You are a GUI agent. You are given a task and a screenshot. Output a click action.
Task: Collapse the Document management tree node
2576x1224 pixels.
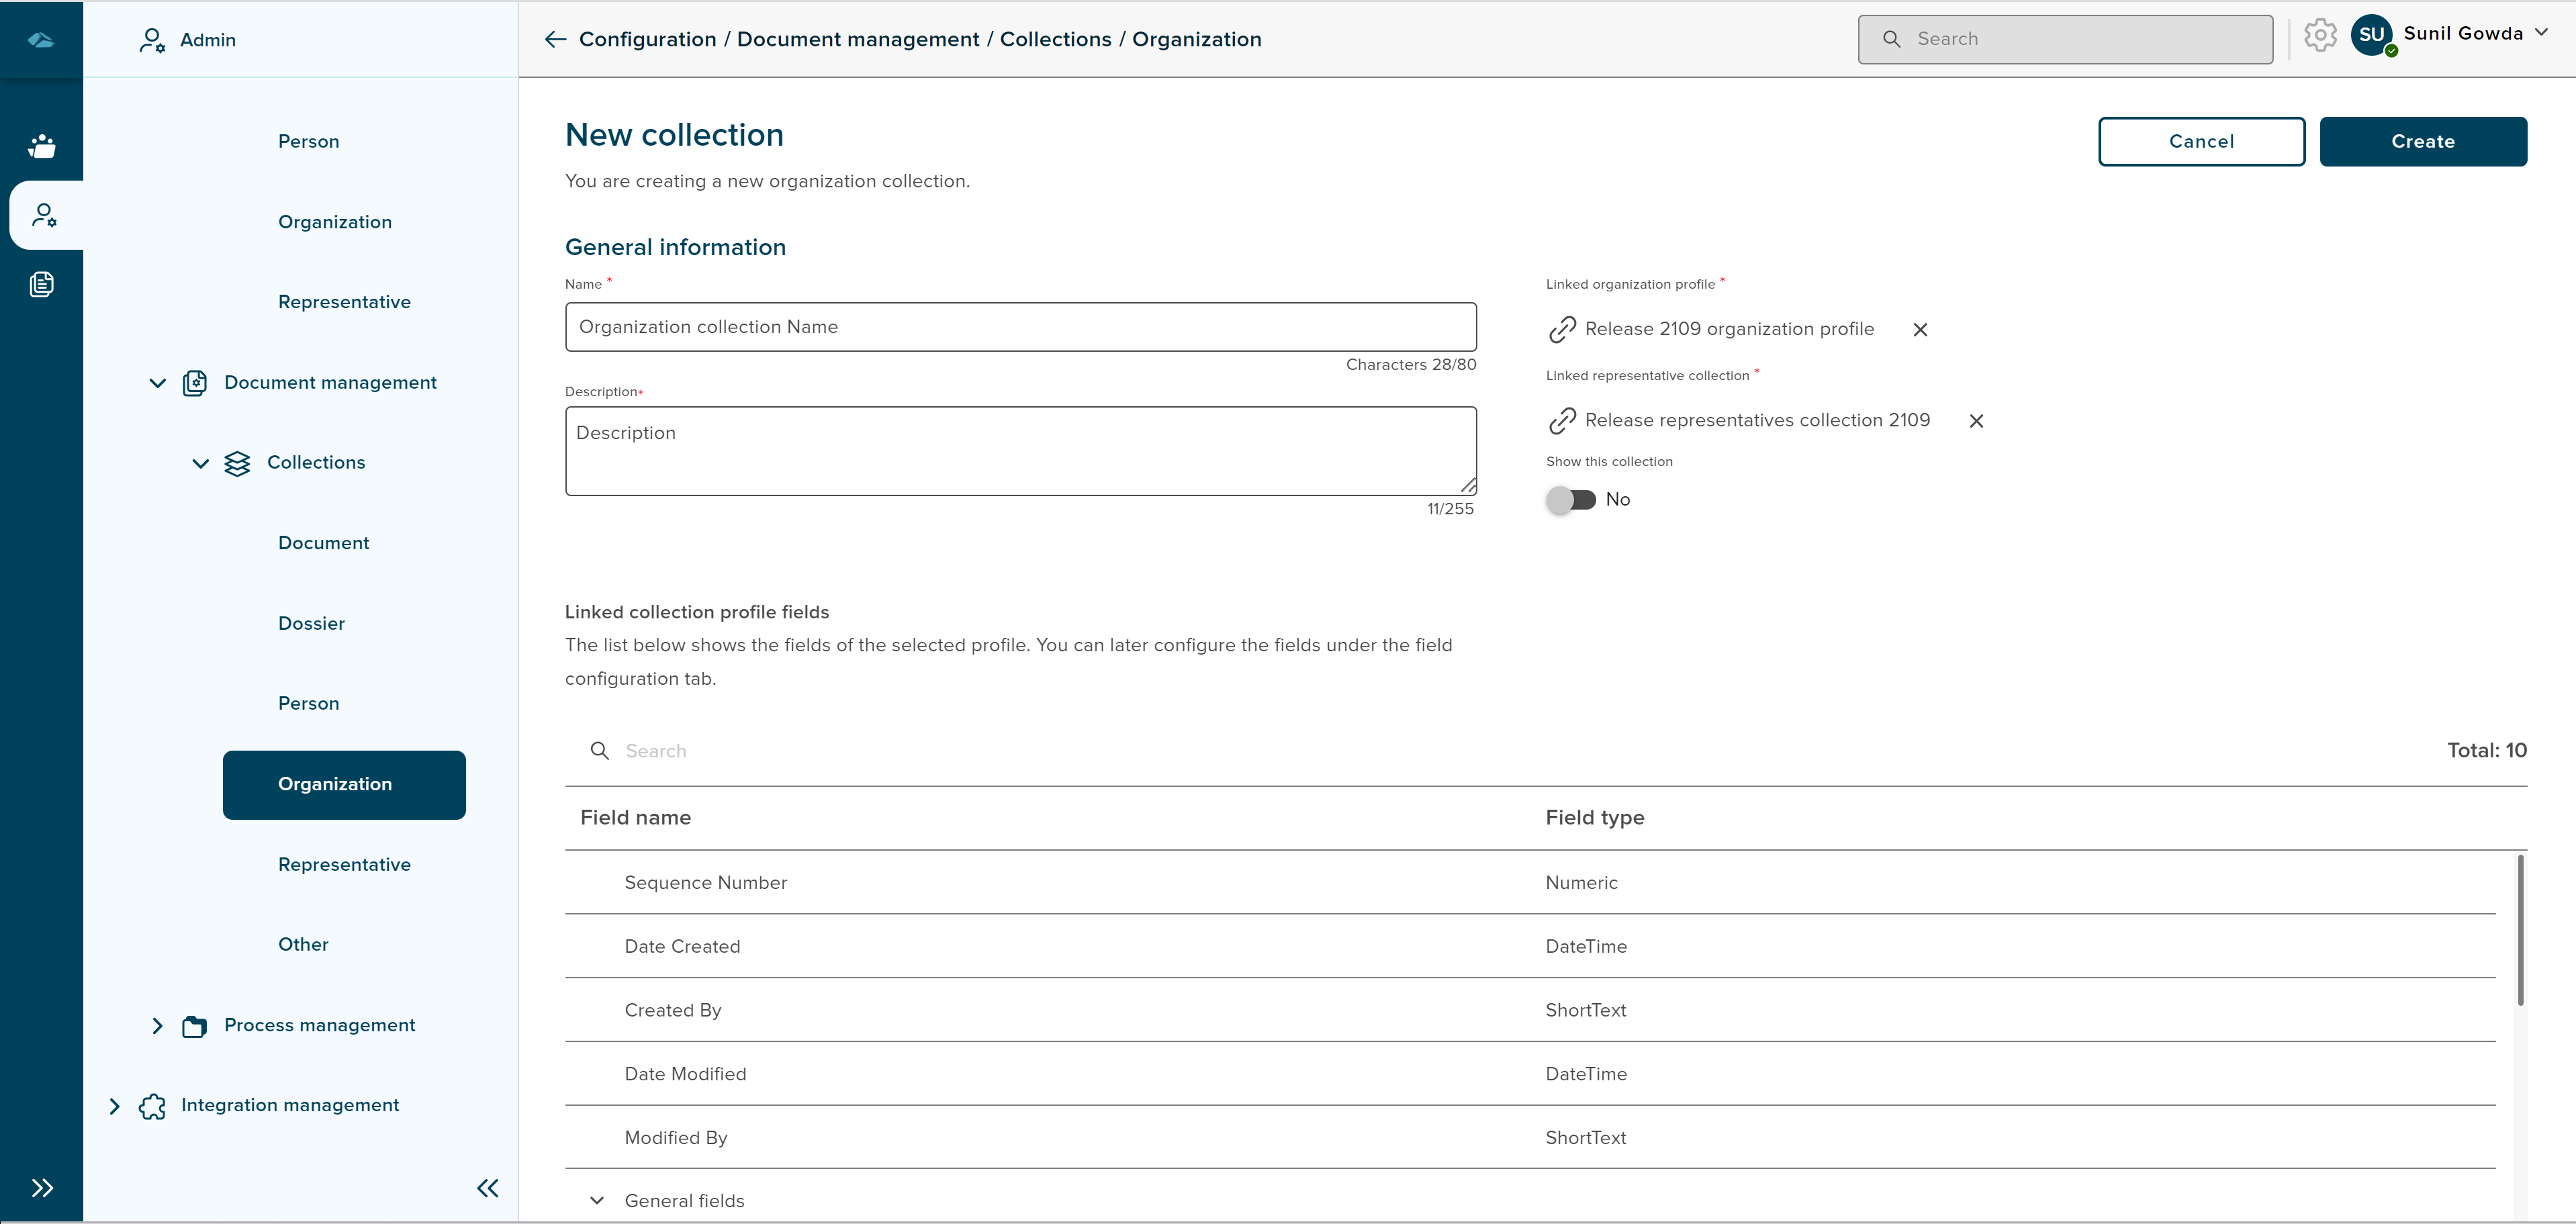157,383
